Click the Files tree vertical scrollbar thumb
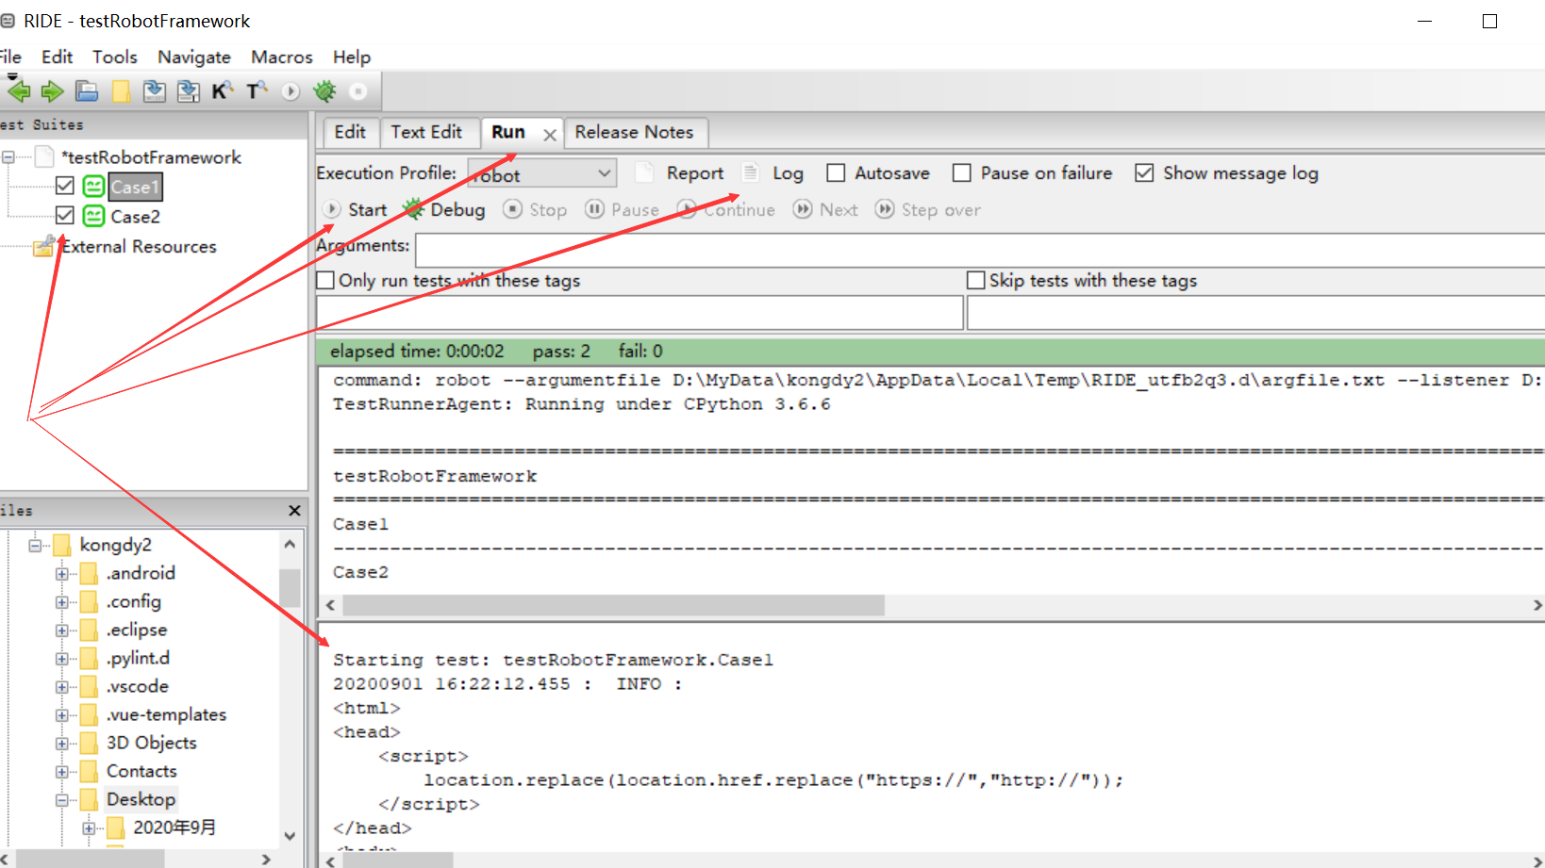 click(x=290, y=587)
